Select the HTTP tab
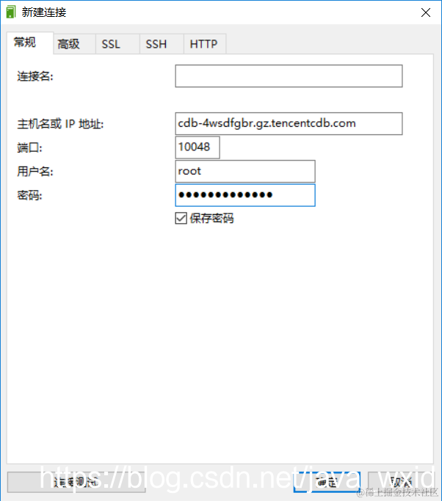This screenshot has height=501, width=442. click(x=205, y=44)
